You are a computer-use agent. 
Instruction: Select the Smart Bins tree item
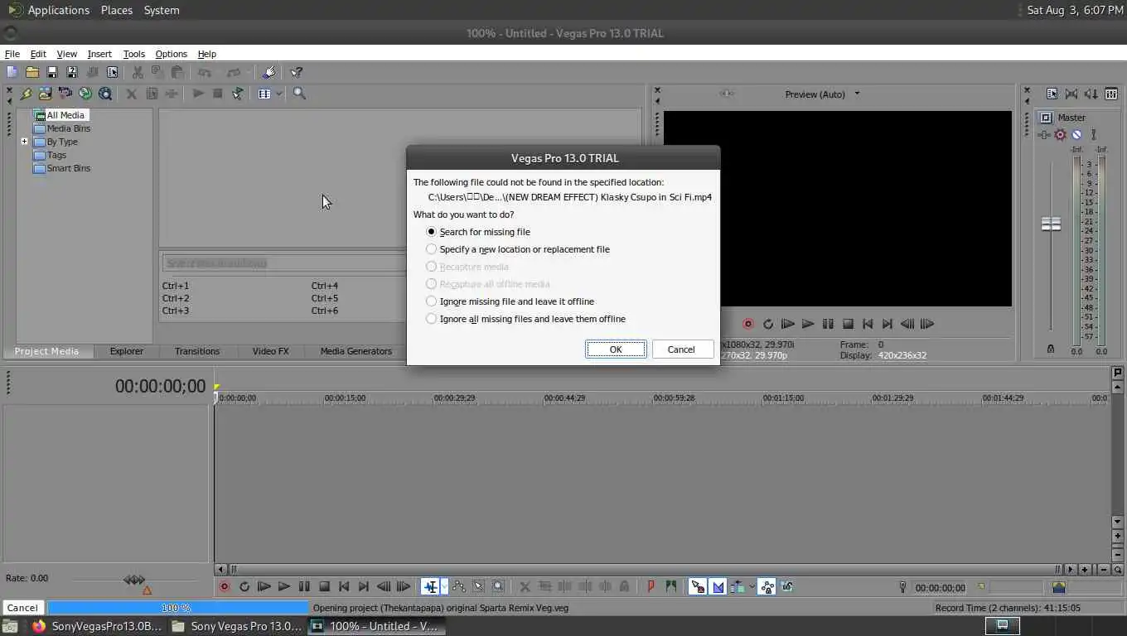[69, 168]
